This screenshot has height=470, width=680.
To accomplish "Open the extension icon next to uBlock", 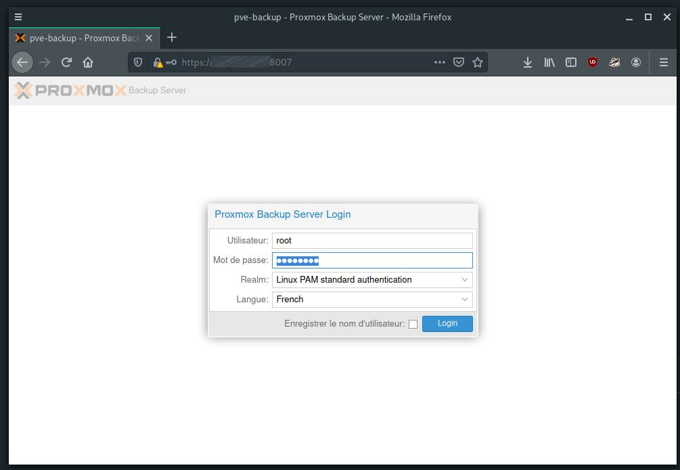I will click(x=614, y=62).
